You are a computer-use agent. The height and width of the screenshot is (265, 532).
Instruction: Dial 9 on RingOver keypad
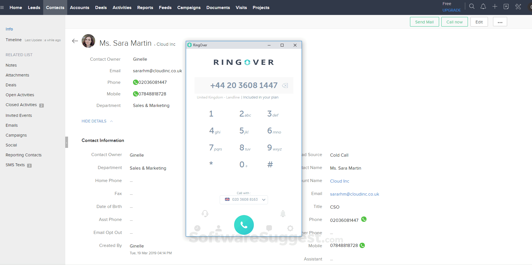pyautogui.click(x=274, y=148)
